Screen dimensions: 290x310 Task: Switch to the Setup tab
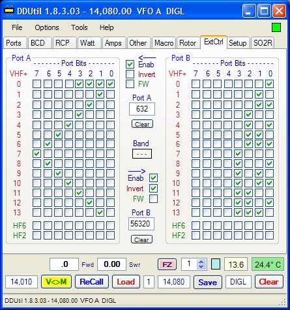(x=238, y=43)
